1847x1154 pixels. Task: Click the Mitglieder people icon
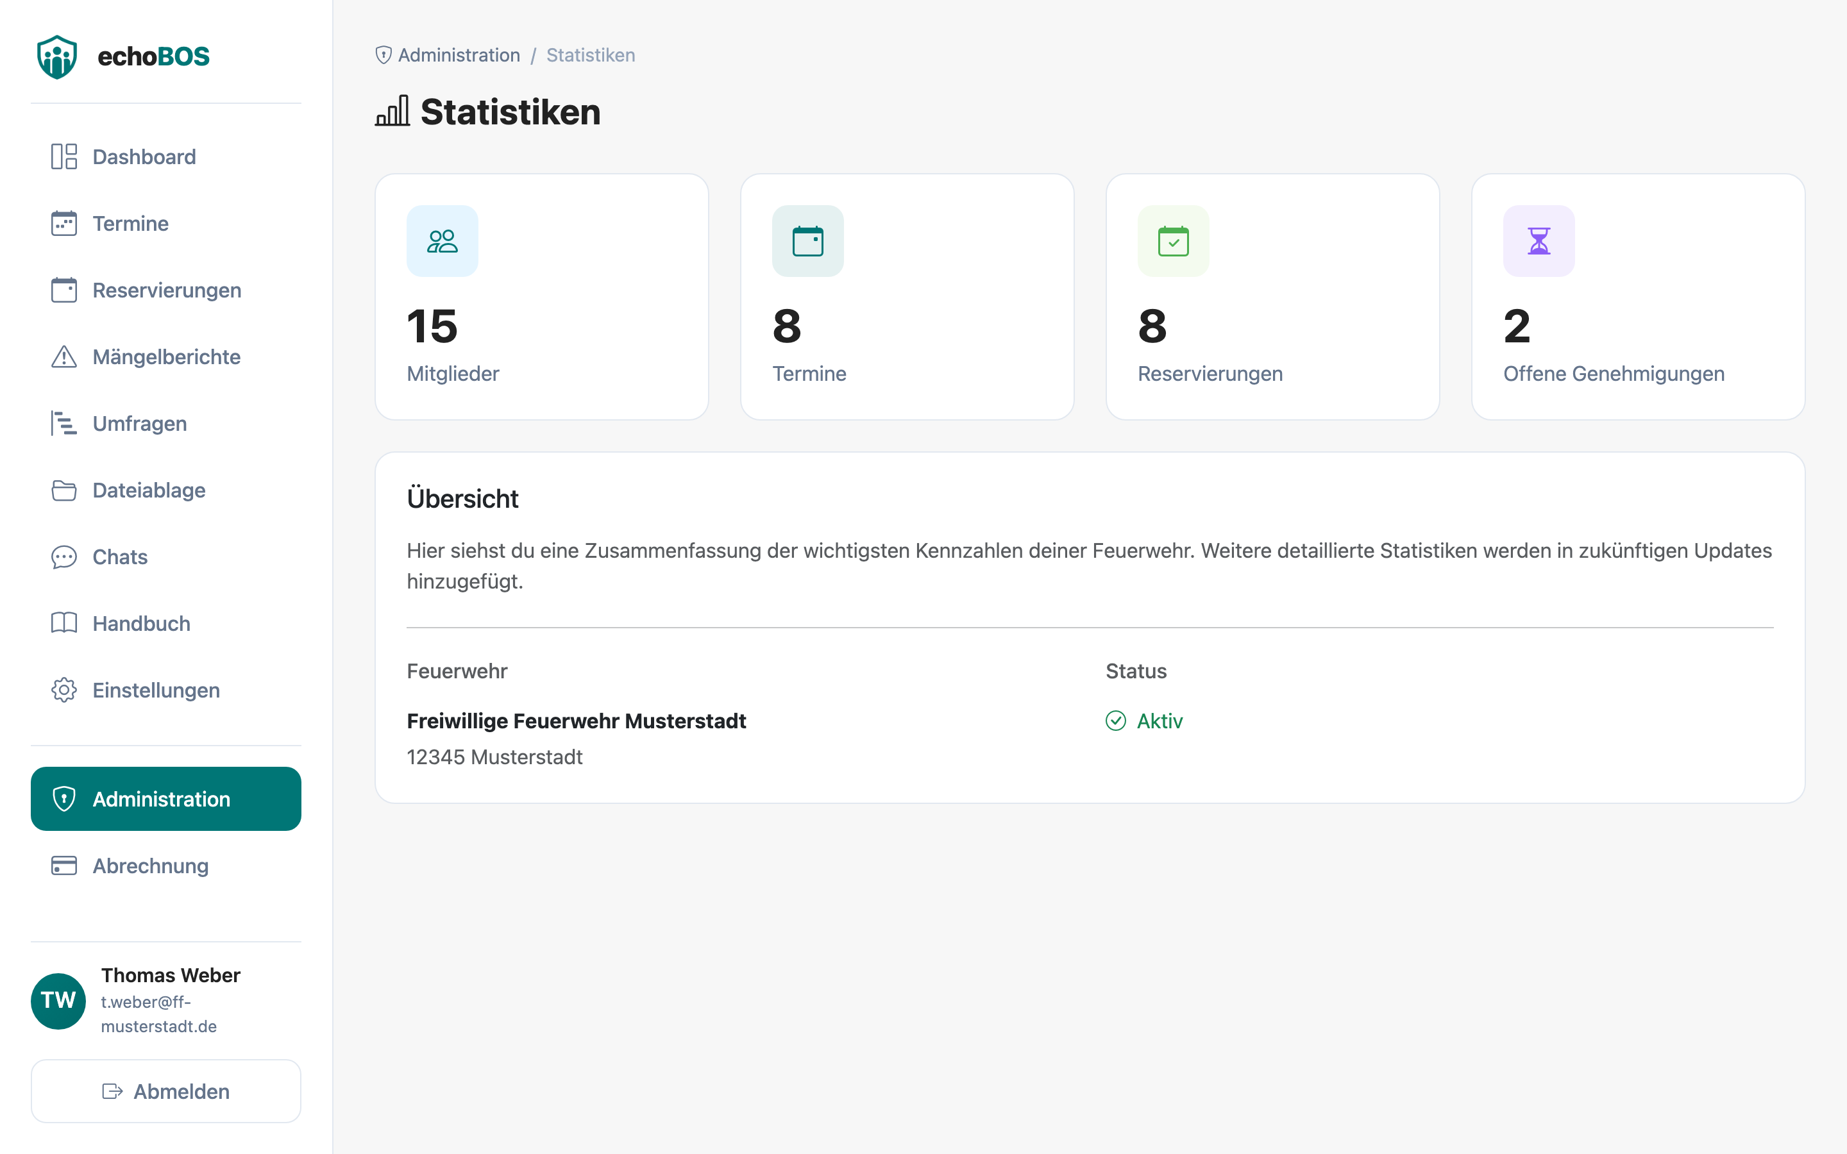(x=443, y=241)
